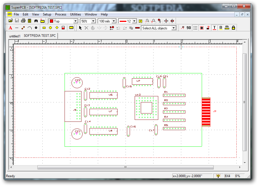
Task: Toggle grid dots display
Action: coord(195,28)
